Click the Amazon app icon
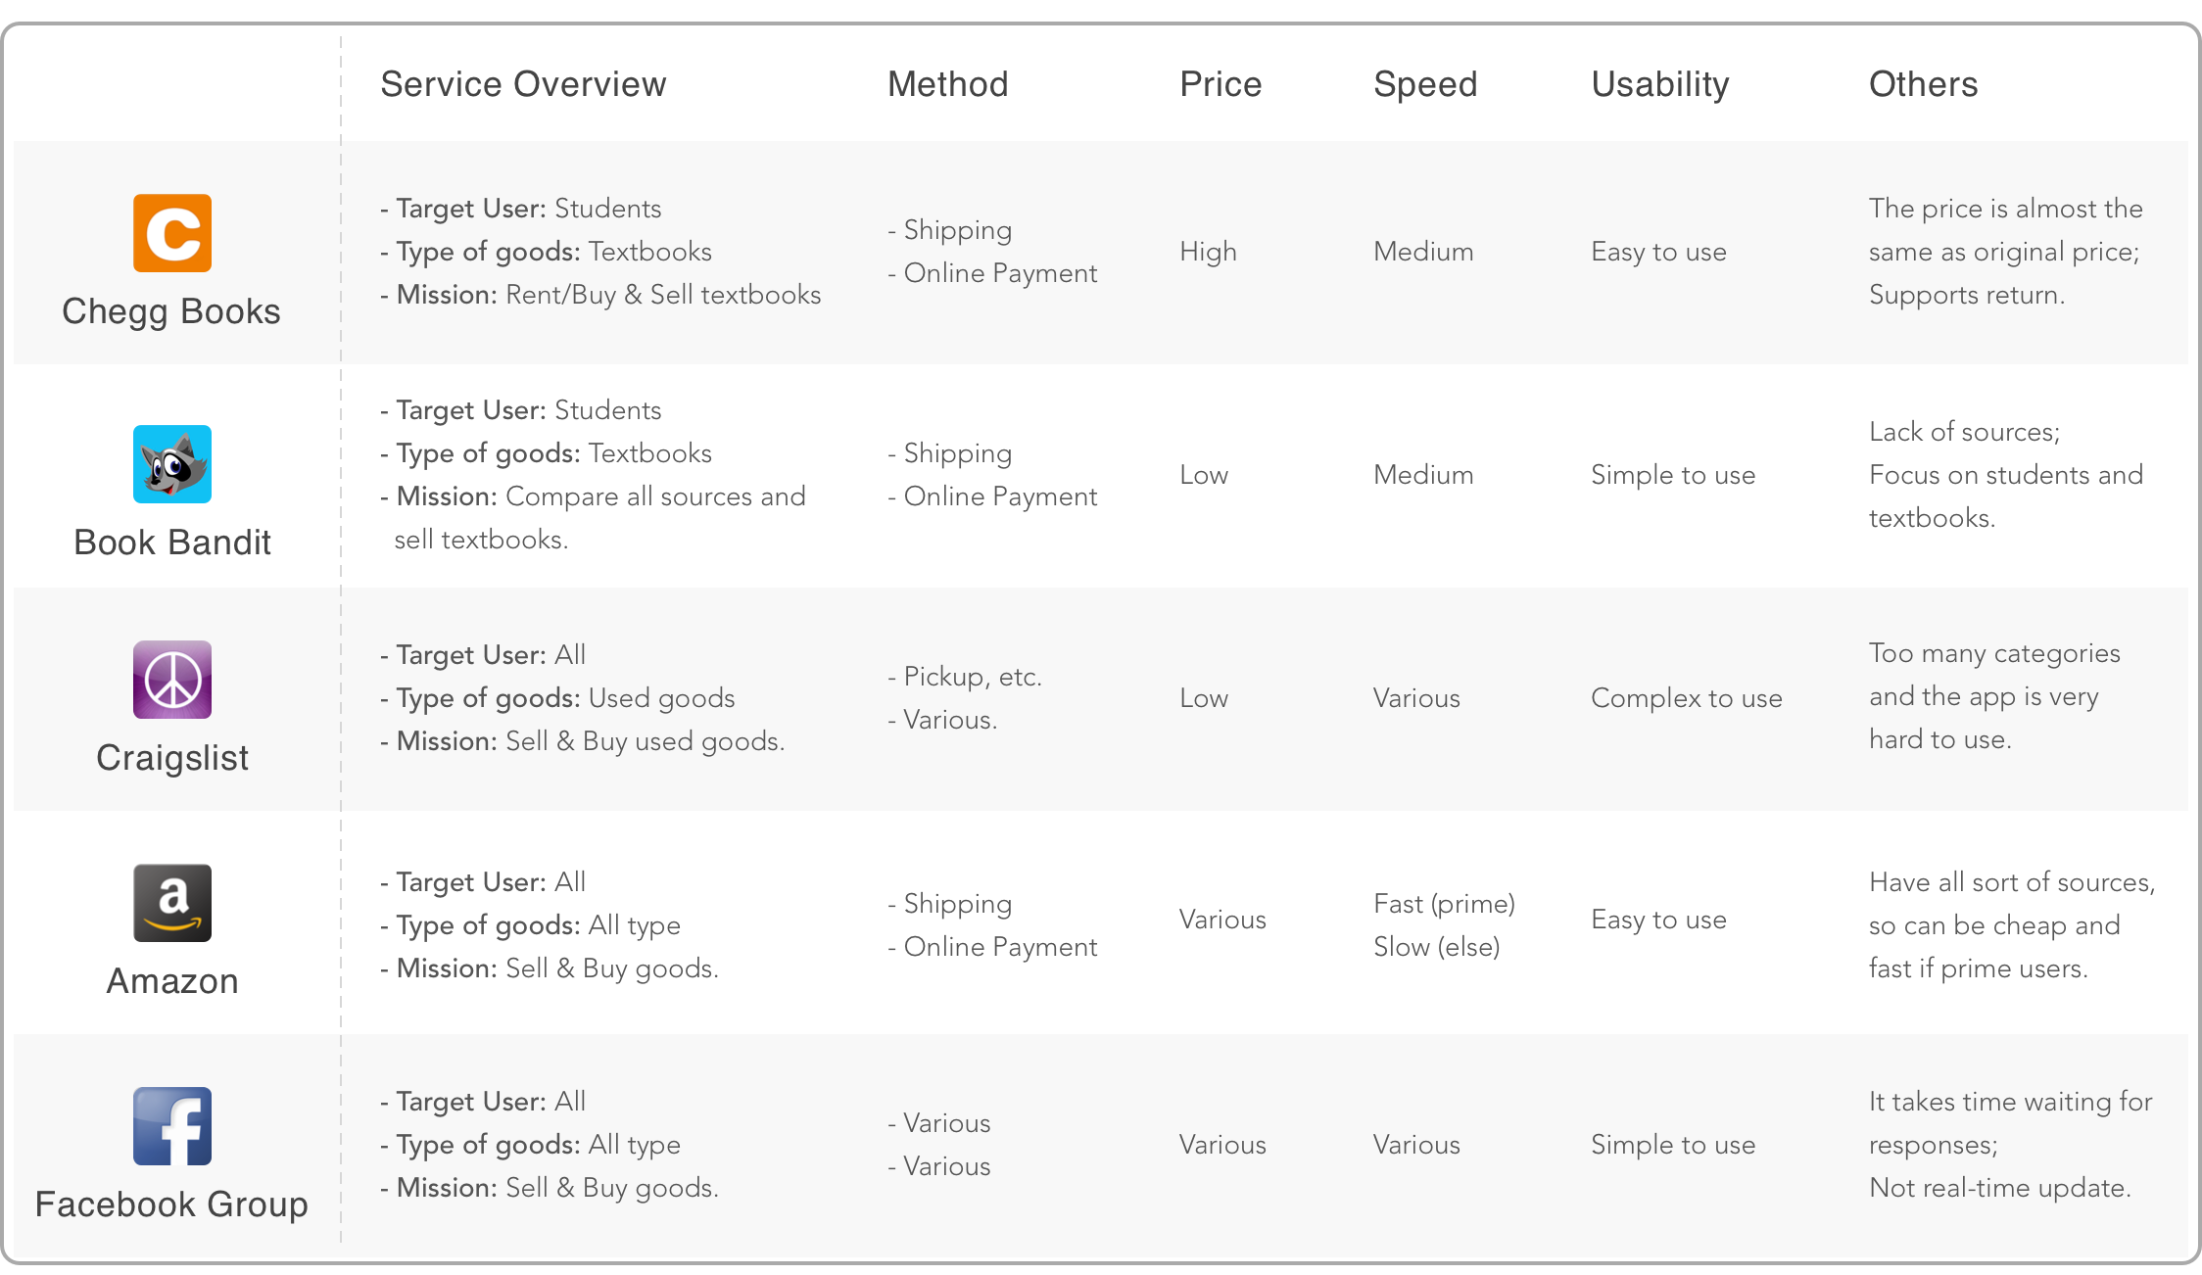Viewport: 2202px width, 1275px height. tap(172, 903)
